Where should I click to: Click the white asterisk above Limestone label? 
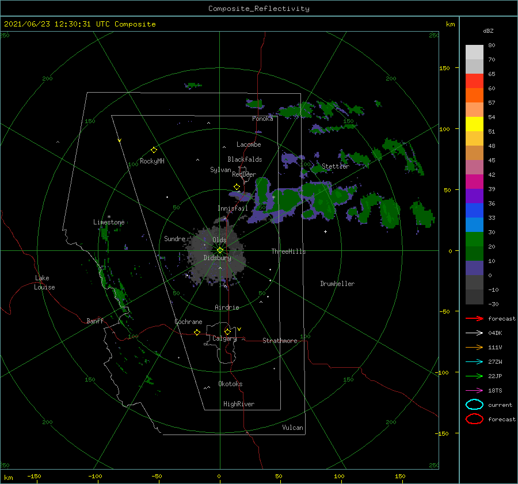109,217
